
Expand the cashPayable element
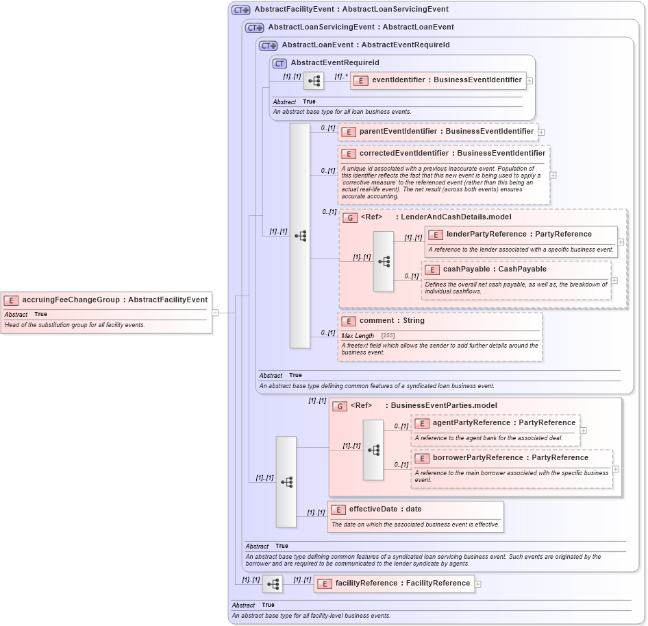coord(614,280)
